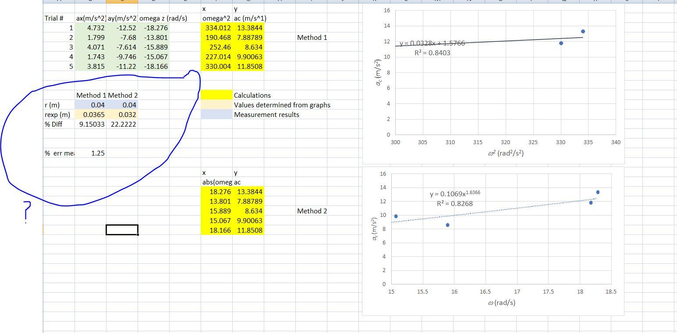This screenshot has height=333, width=677.
Task: Click the yellow Calculations legend swatch
Action: (216, 95)
